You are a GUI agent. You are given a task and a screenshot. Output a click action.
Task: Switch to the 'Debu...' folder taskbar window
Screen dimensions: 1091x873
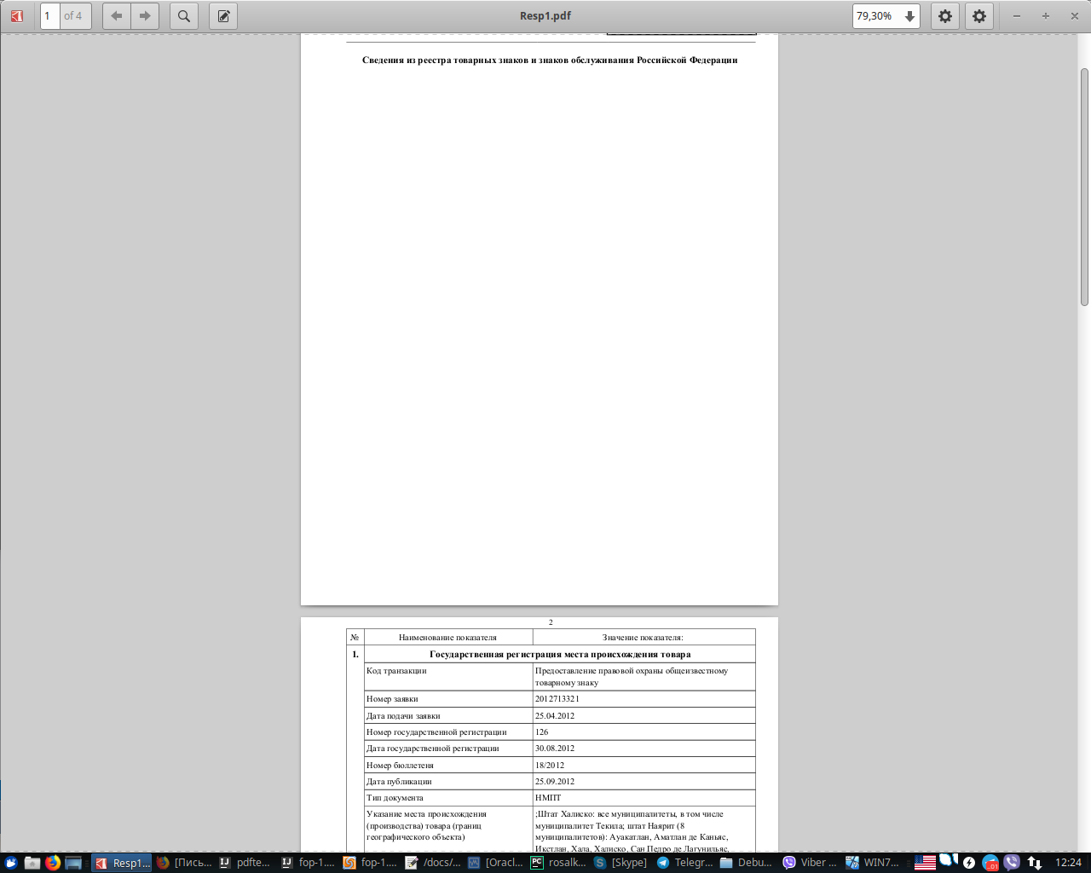click(x=747, y=863)
